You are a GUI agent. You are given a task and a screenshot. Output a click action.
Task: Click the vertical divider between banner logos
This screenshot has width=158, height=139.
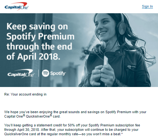point(38,73)
